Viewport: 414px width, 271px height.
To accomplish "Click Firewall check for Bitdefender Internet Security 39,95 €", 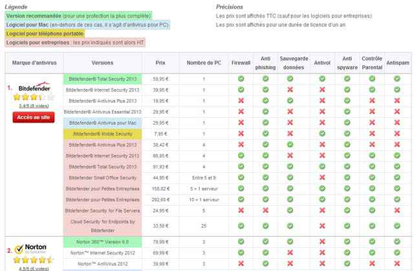I will 241,90.
